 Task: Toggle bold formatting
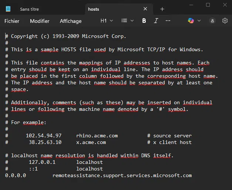coord(144,21)
